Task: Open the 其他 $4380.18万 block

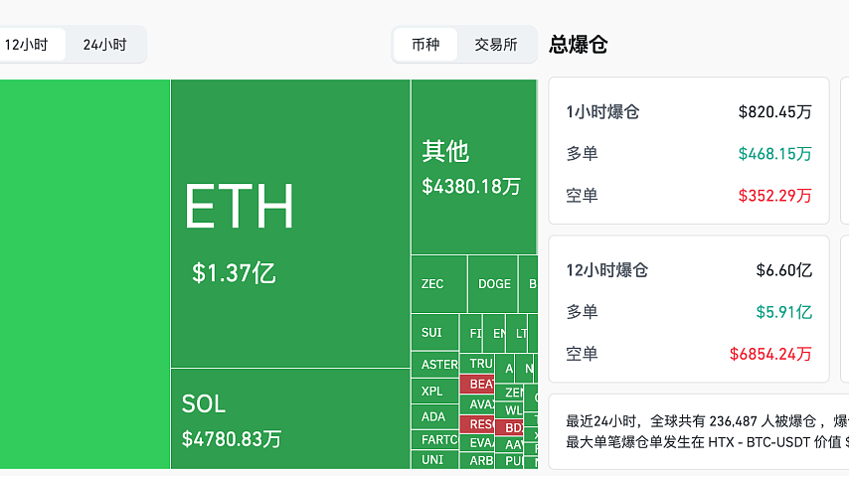Action: point(474,167)
